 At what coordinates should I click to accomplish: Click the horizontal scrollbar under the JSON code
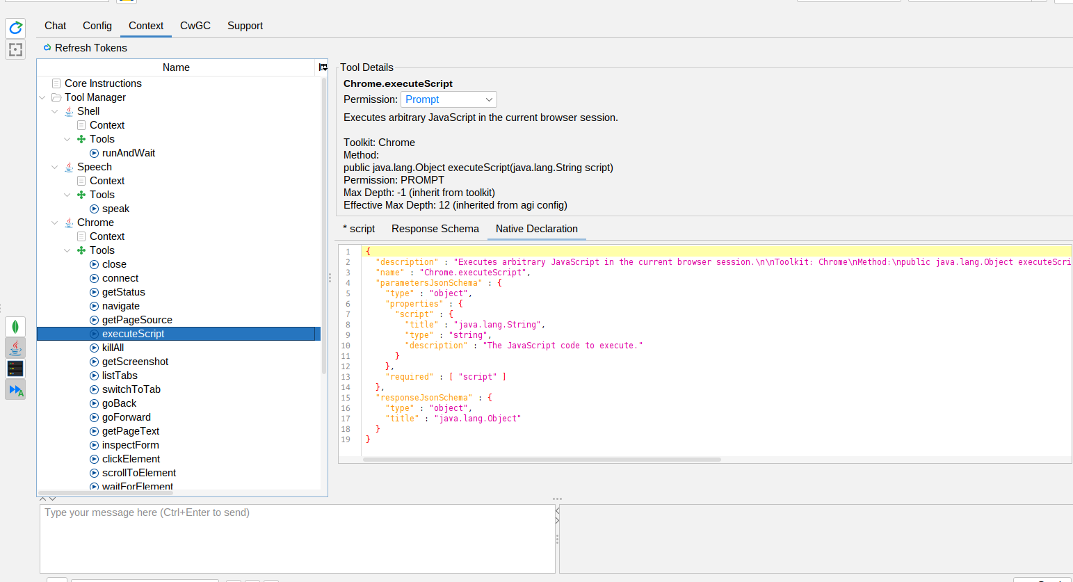[x=542, y=460]
